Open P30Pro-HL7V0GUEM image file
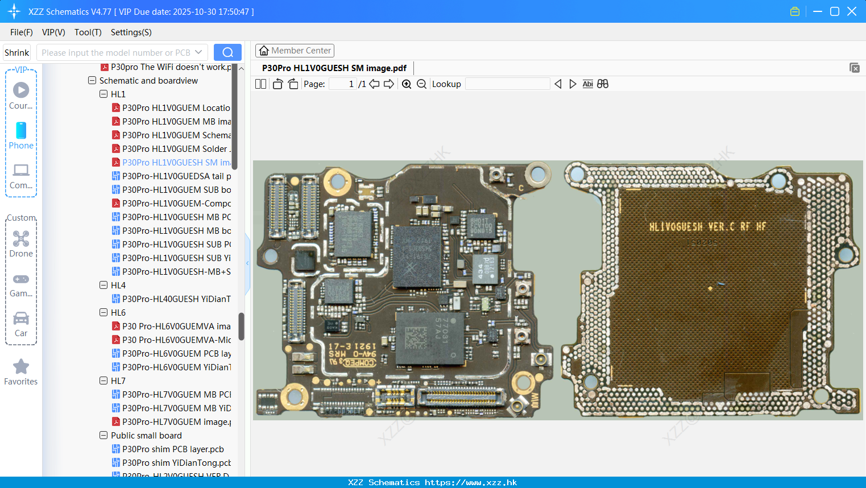The height and width of the screenshot is (488, 866). (x=171, y=422)
